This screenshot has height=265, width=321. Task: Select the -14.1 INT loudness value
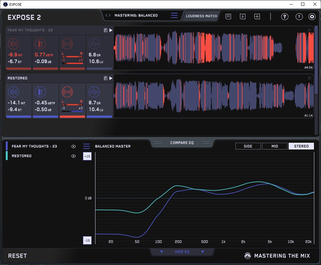pos(17,103)
